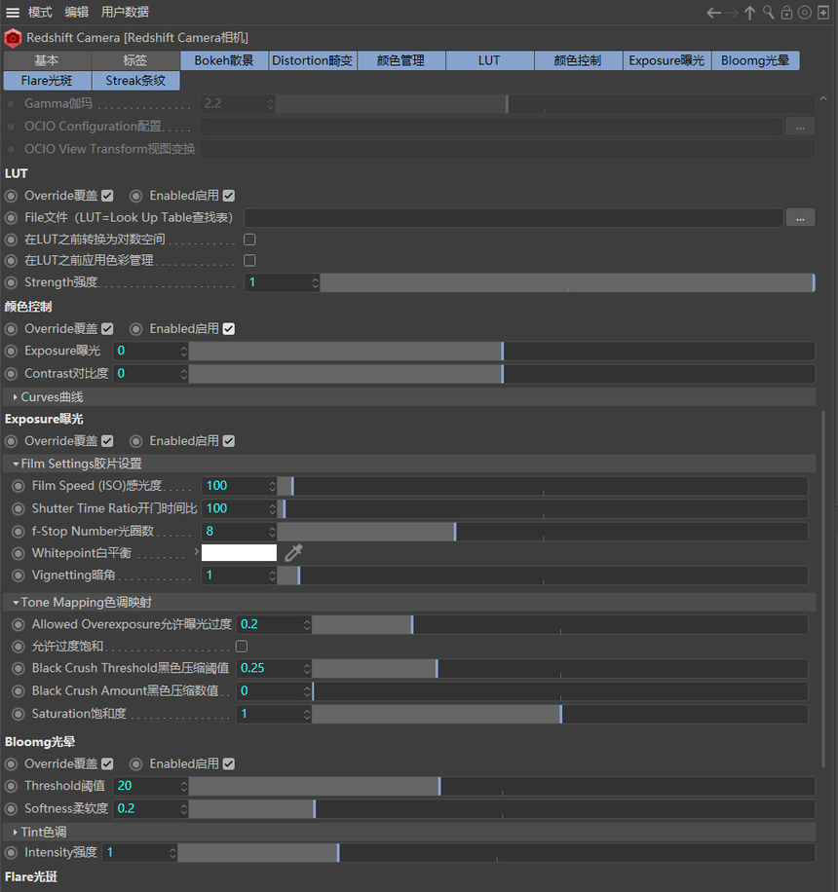This screenshot has height=892, width=838.
Task: Uncheck Enabled启用 in the LUT section
Action: (229, 196)
